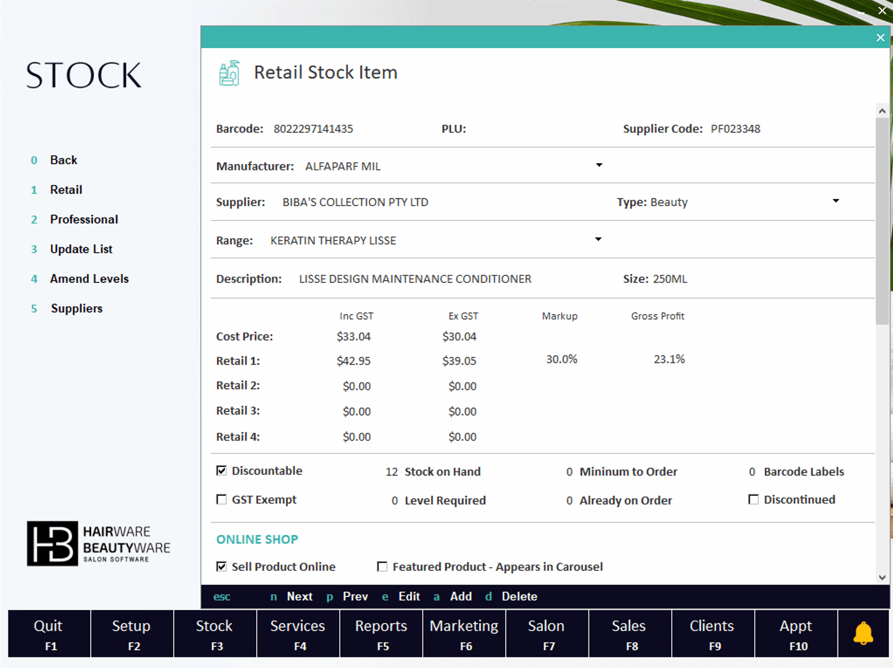Open Stock F3 section

[215, 633]
